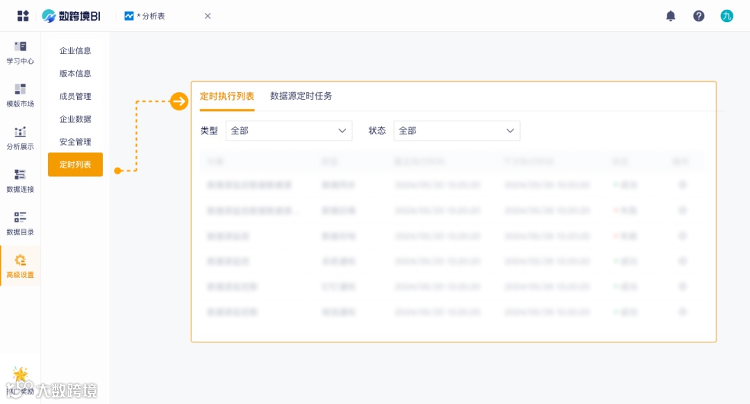Go to 学习中心 in sidebar
This screenshot has height=404, width=750.
point(20,53)
